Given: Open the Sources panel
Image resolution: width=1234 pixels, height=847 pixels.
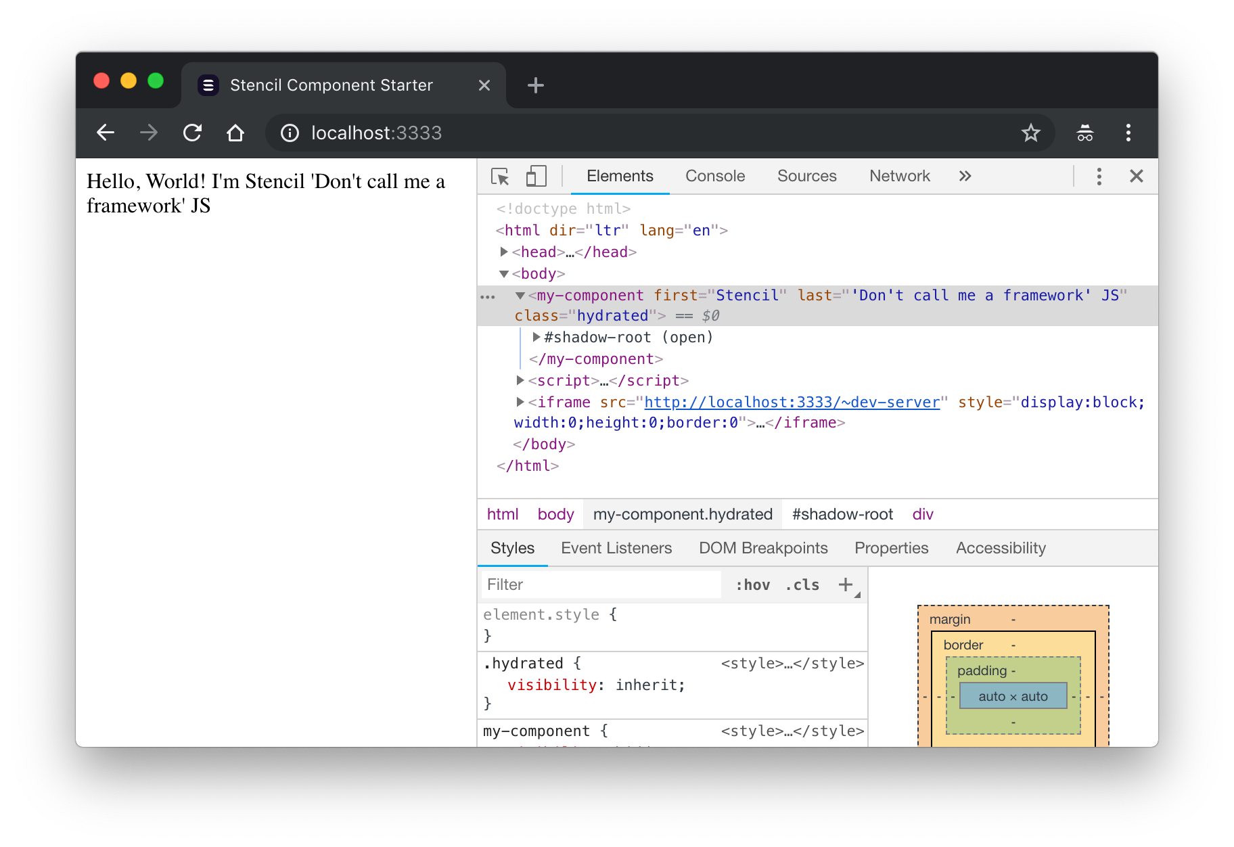Looking at the screenshot, I should point(806,176).
